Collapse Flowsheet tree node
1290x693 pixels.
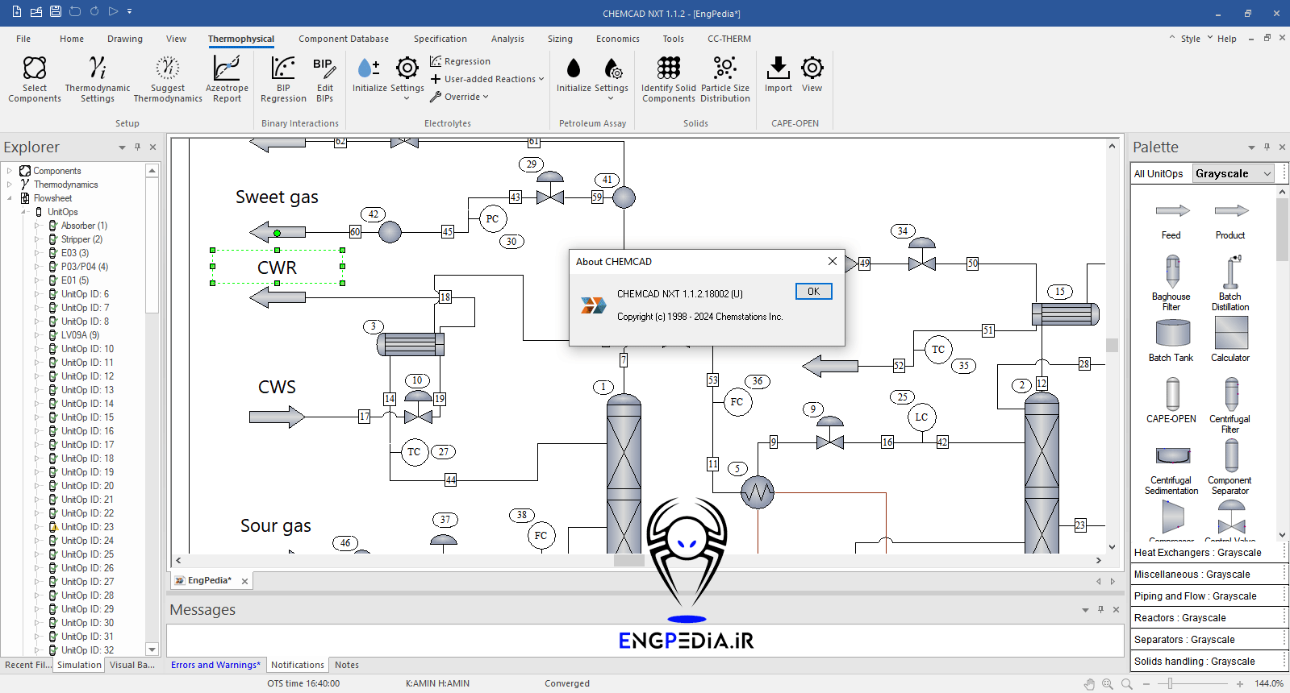[x=10, y=198]
